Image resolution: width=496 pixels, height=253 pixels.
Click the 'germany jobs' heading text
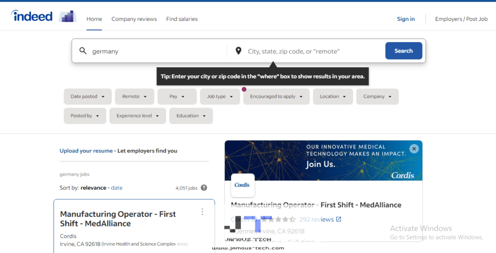(x=74, y=174)
